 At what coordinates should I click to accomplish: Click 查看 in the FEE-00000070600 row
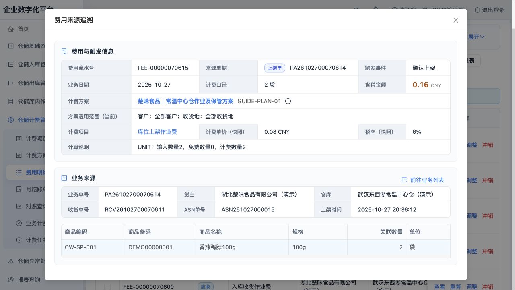[x=439, y=287]
